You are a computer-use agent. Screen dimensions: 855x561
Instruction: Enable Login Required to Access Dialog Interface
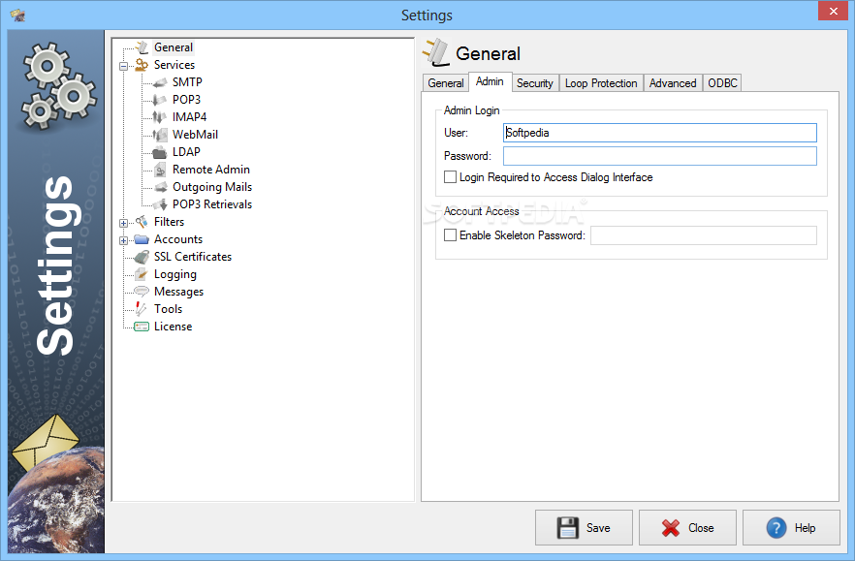point(450,177)
